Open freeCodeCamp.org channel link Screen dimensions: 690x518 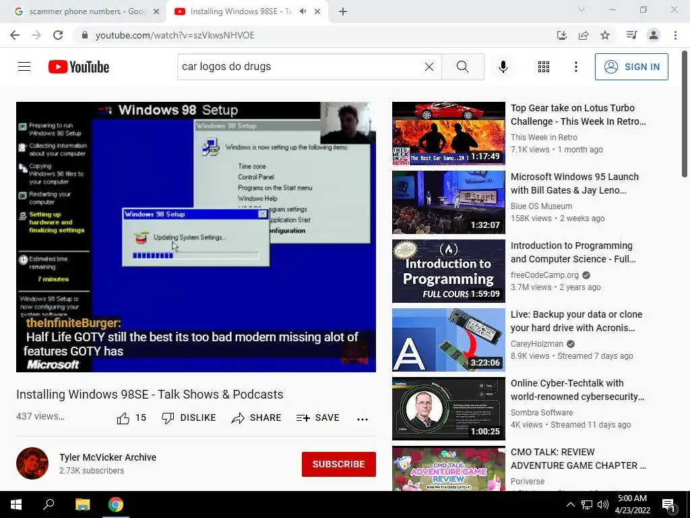pyautogui.click(x=544, y=275)
